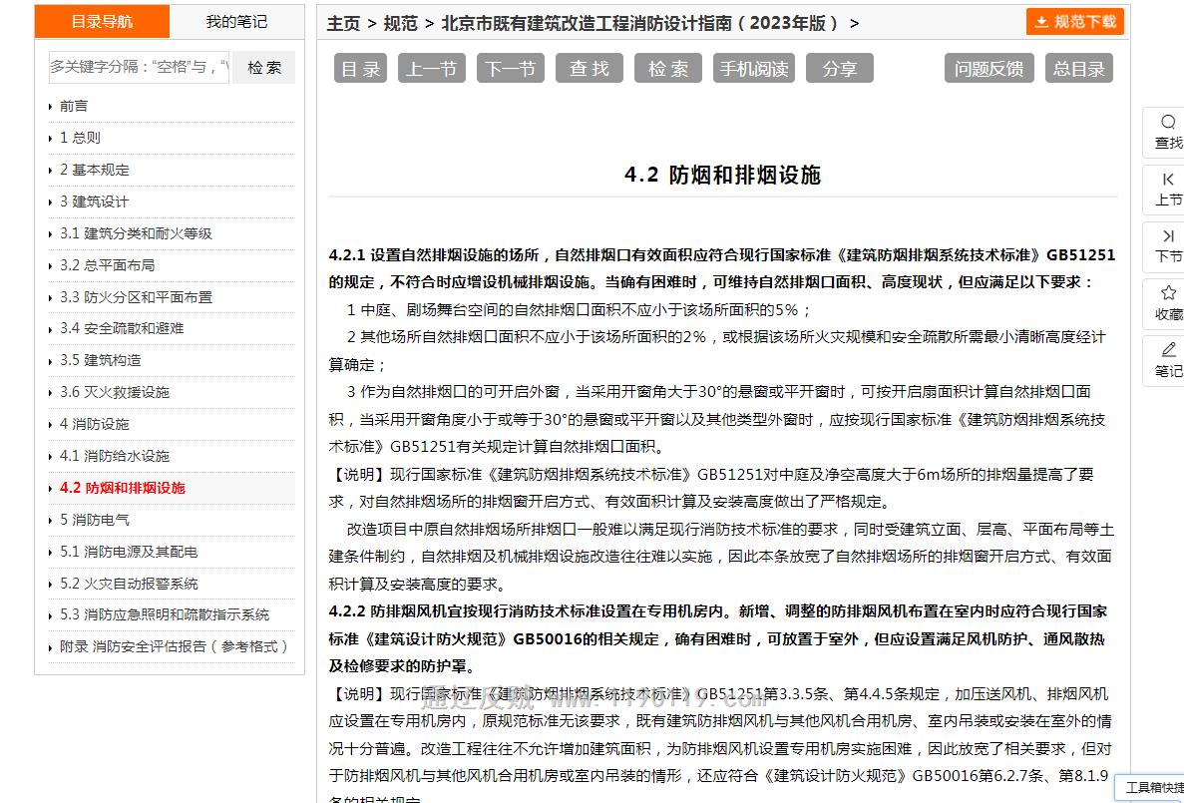The width and height of the screenshot is (1184, 803).
Task: Click the next section icon in right sidebar
Action: click(x=1168, y=236)
